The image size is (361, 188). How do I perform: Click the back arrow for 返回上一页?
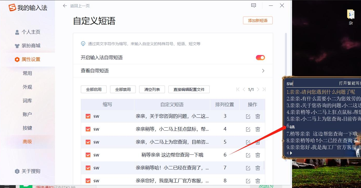(x=65, y=5)
